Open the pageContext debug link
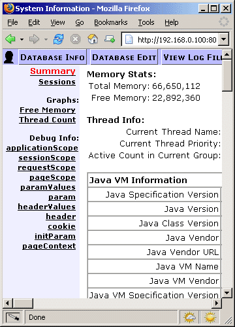Image resolution: width=235 pixels, height=327 pixels. pyautogui.click(x=49, y=246)
